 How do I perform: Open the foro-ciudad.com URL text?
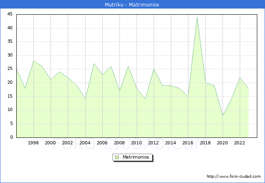click(x=234, y=176)
